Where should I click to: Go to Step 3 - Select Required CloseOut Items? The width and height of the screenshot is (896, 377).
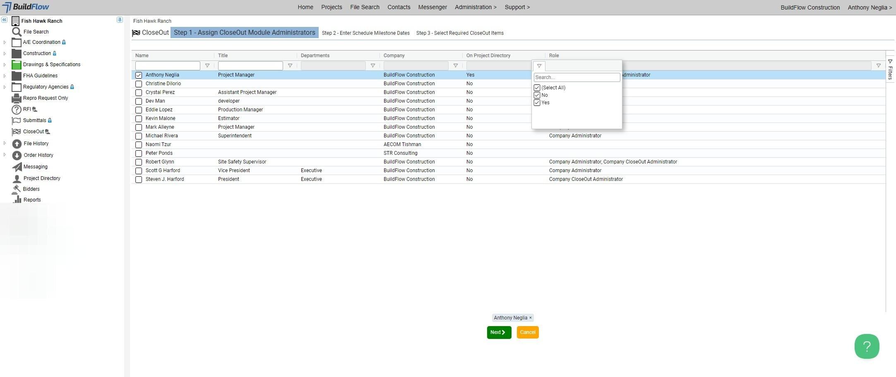pos(460,33)
